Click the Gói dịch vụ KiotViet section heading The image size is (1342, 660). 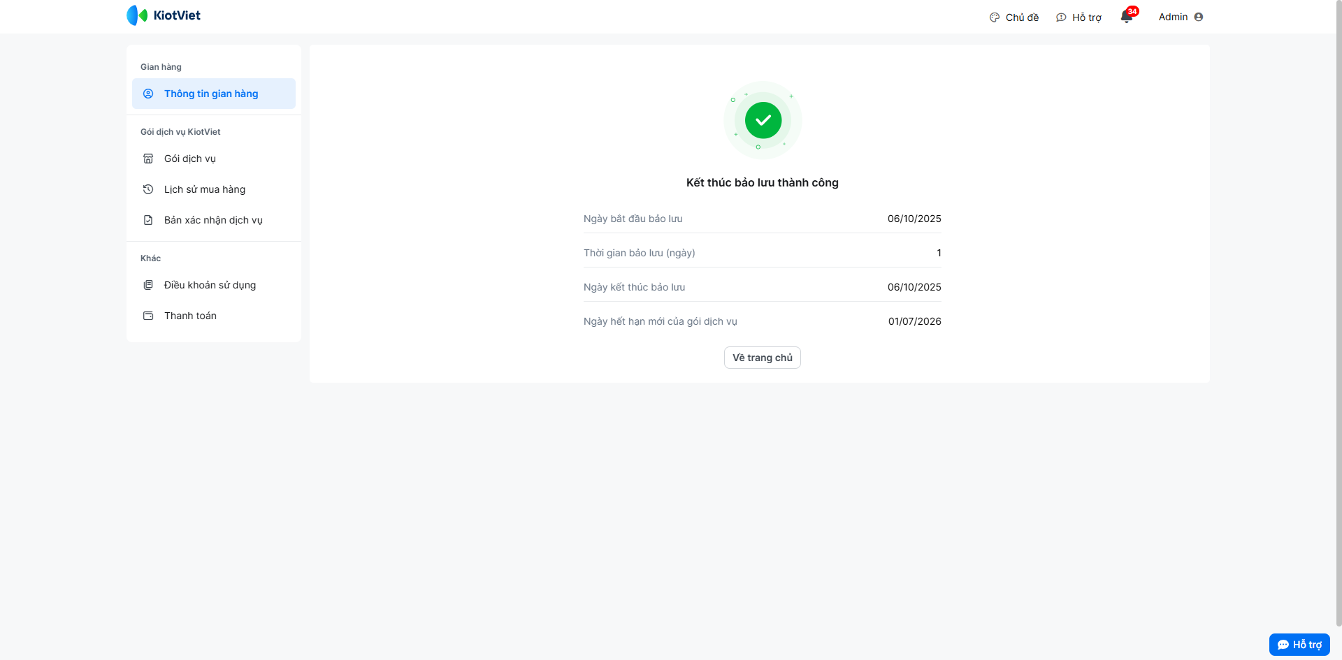180,132
